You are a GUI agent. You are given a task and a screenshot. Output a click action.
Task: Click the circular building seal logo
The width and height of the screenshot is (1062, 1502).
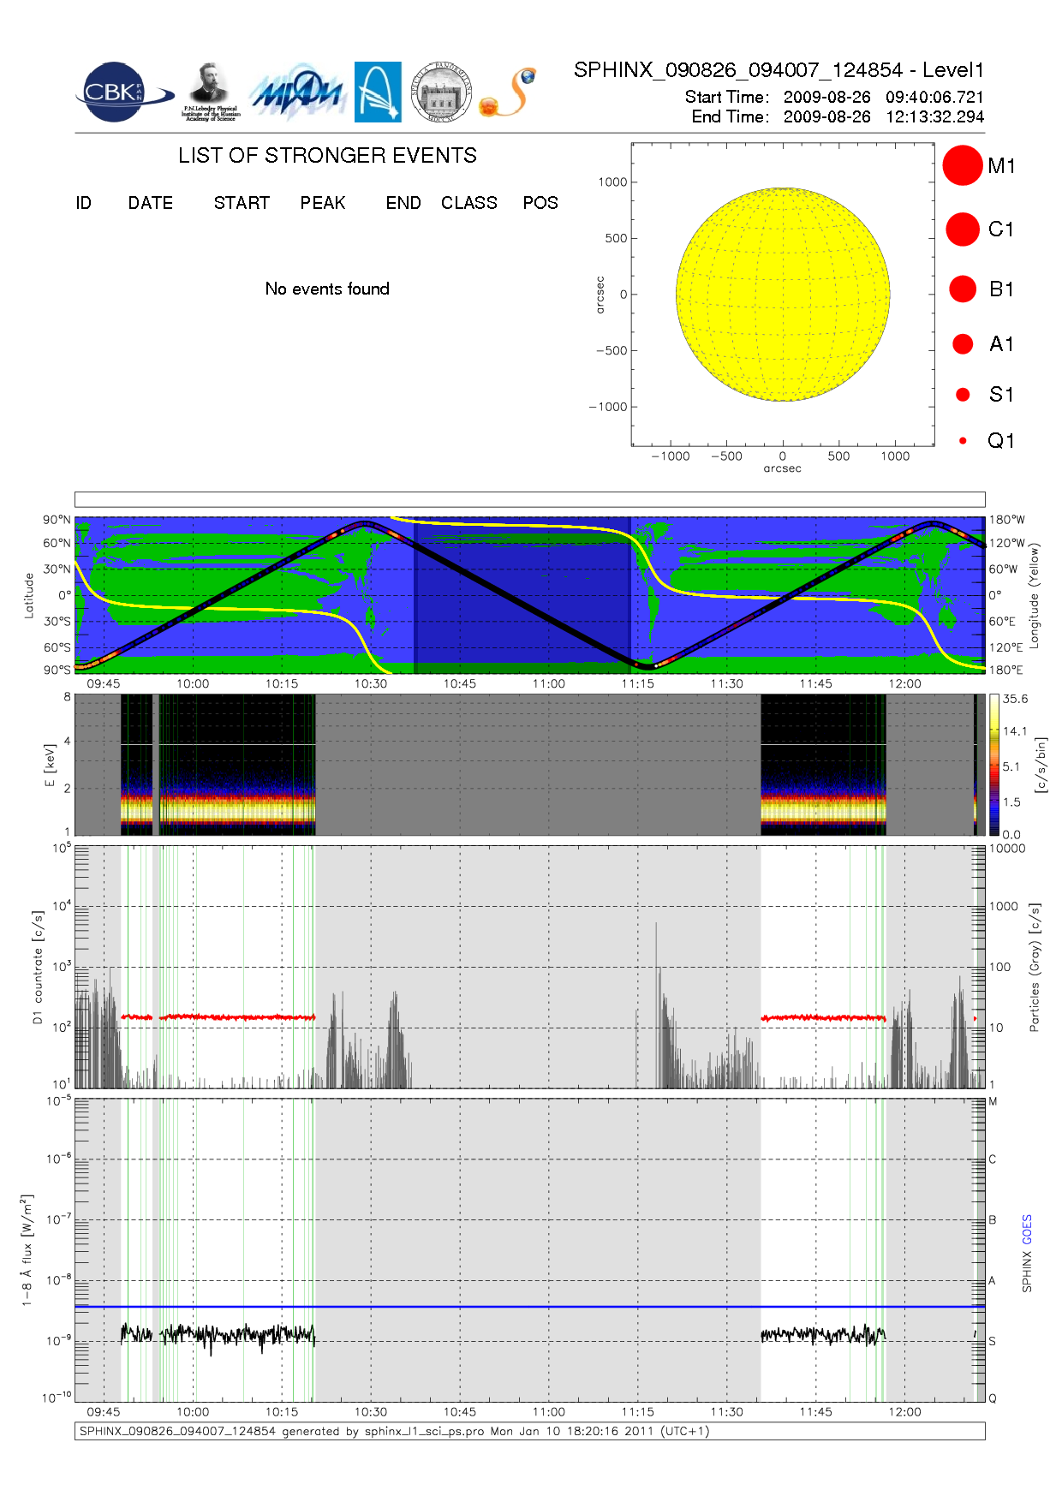click(x=441, y=92)
